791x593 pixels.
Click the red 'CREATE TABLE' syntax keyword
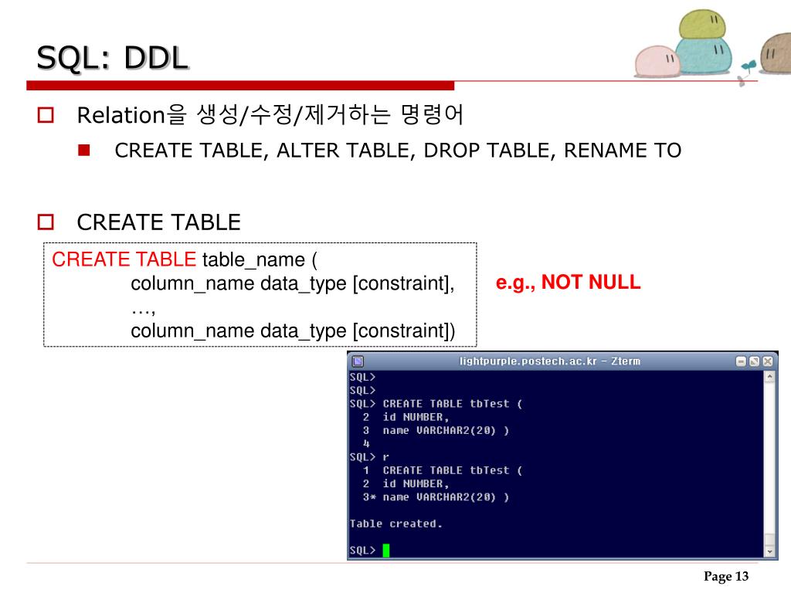click(124, 259)
